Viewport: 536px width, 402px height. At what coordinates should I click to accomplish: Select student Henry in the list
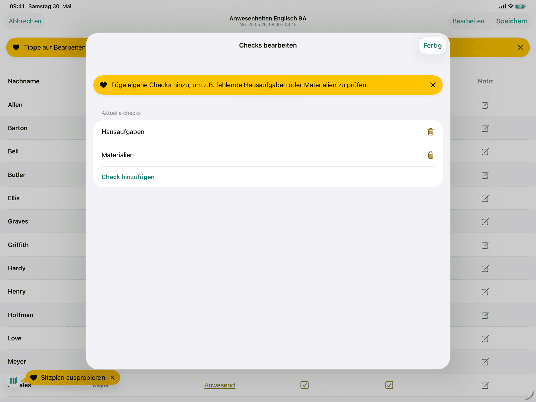[x=17, y=292]
